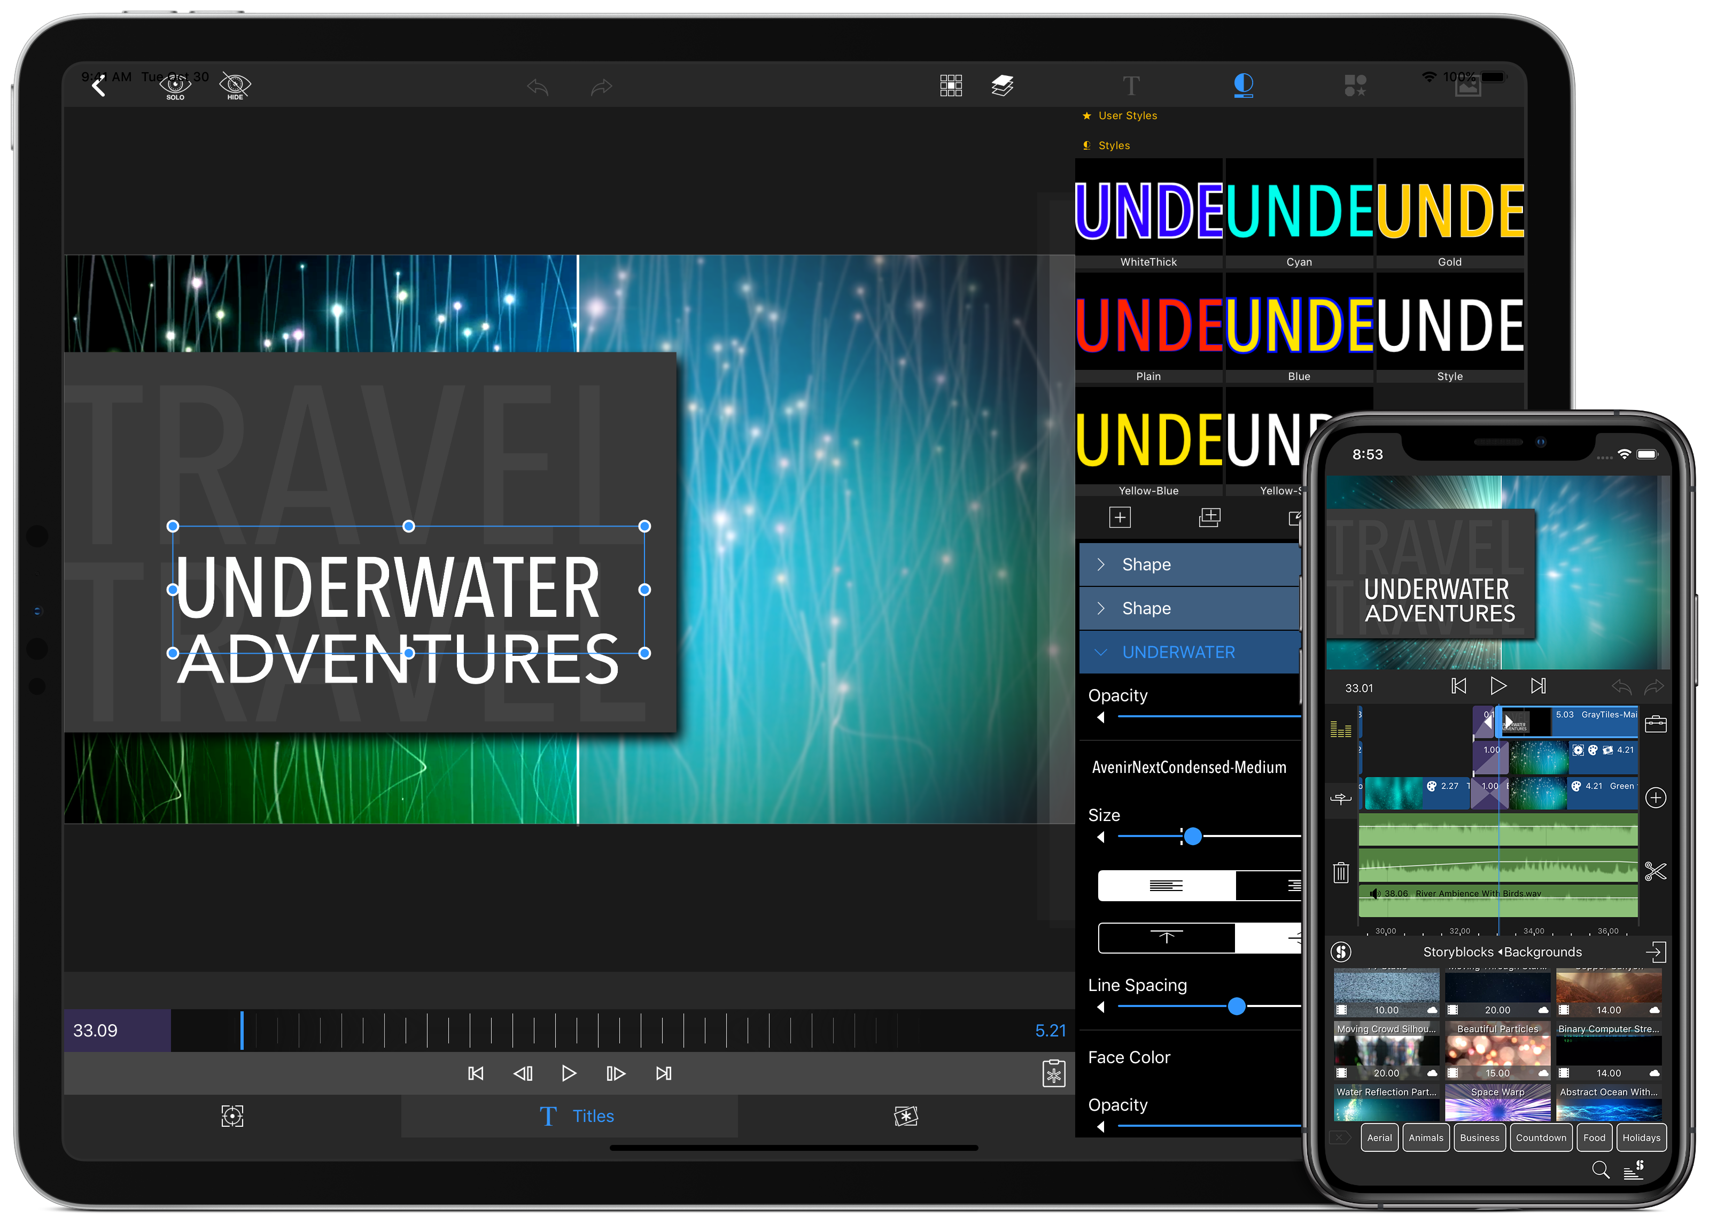Filter by the Countdown category
Viewport: 1709px width, 1223px height.
(x=1540, y=1138)
